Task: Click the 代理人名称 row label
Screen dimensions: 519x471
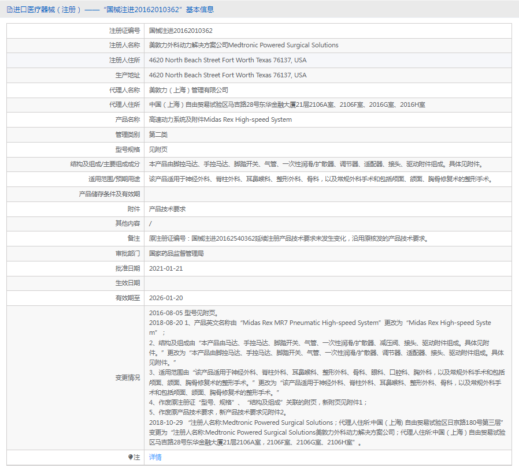Action: pyautogui.click(x=125, y=90)
